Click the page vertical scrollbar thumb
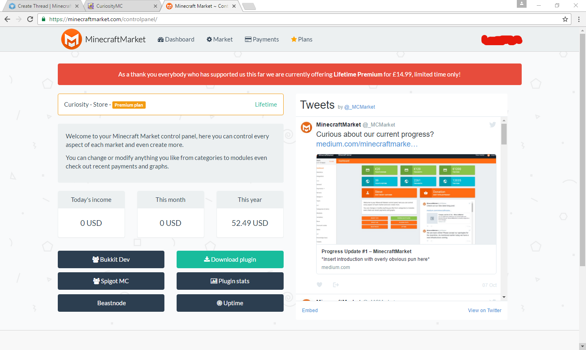Image resolution: width=586 pixels, height=350 pixels. coord(582,150)
